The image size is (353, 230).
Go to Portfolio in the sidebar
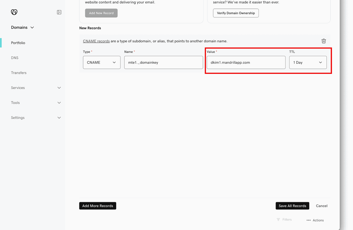pyautogui.click(x=18, y=43)
